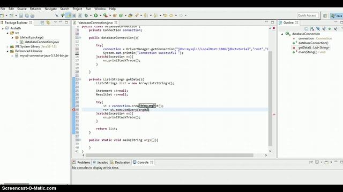343x192 pixels.
Task: Click the Run External Tools icon
Action: click(x=106, y=15)
